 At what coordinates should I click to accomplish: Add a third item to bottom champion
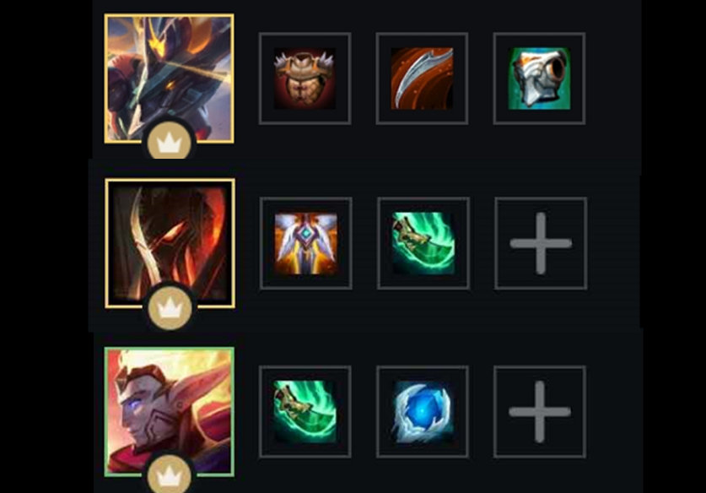tap(540, 412)
